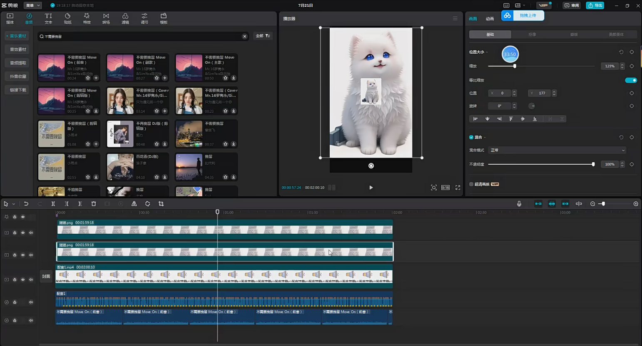Click the 不透明度 opacity slider handle
642x346 pixels.
click(593, 164)
